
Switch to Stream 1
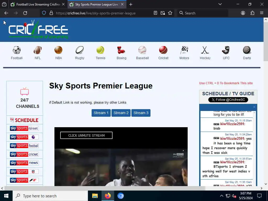[x=101, y=113]
